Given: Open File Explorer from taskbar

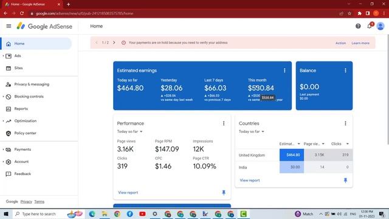Looking at the screenshot, I should click(x=105, y=214).
